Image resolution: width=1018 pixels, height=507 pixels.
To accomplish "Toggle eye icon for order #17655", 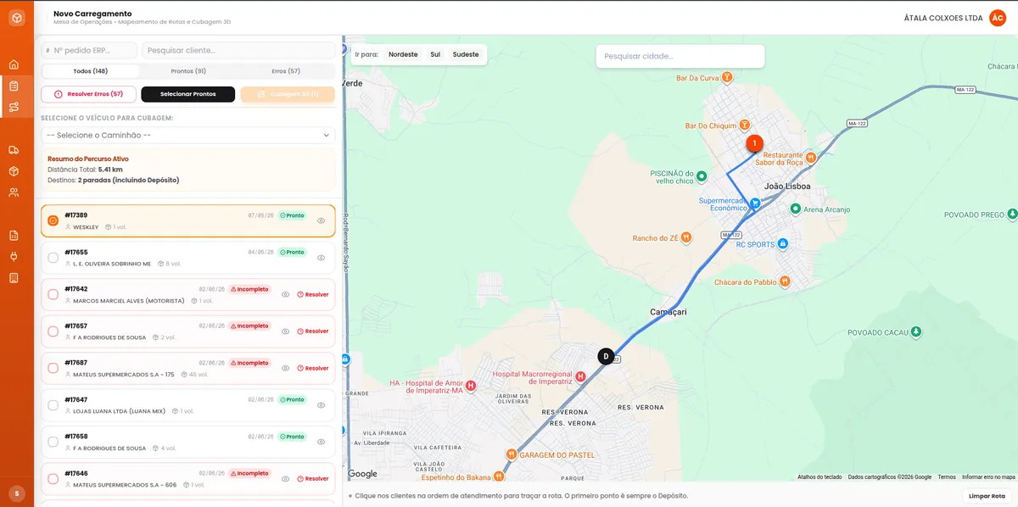I will point(322,258).
